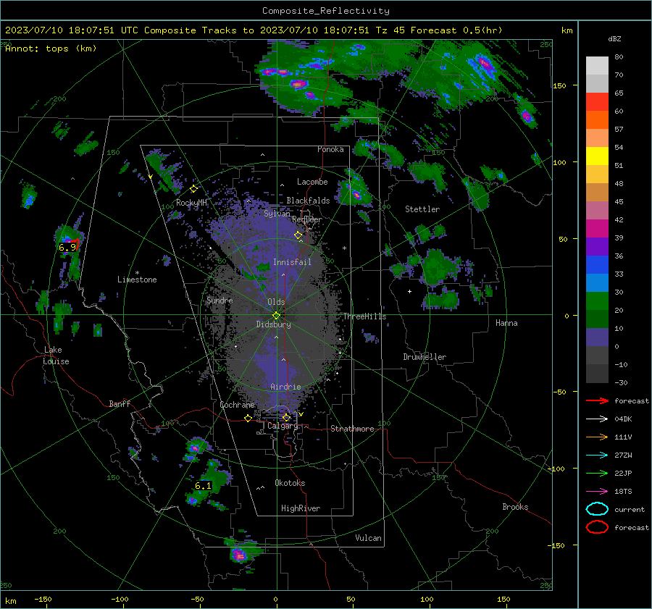Click the timestamp header text
This screenshot has width=652, height=609.
click(254, 30)
